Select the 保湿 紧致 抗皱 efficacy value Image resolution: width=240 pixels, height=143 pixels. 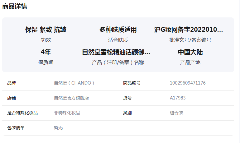[x=46, y=30]
